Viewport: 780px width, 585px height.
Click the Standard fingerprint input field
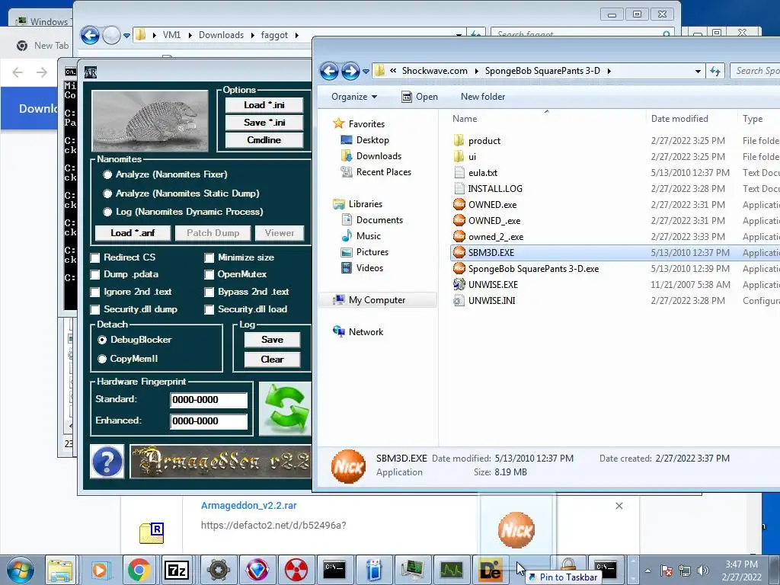[209, 399]
